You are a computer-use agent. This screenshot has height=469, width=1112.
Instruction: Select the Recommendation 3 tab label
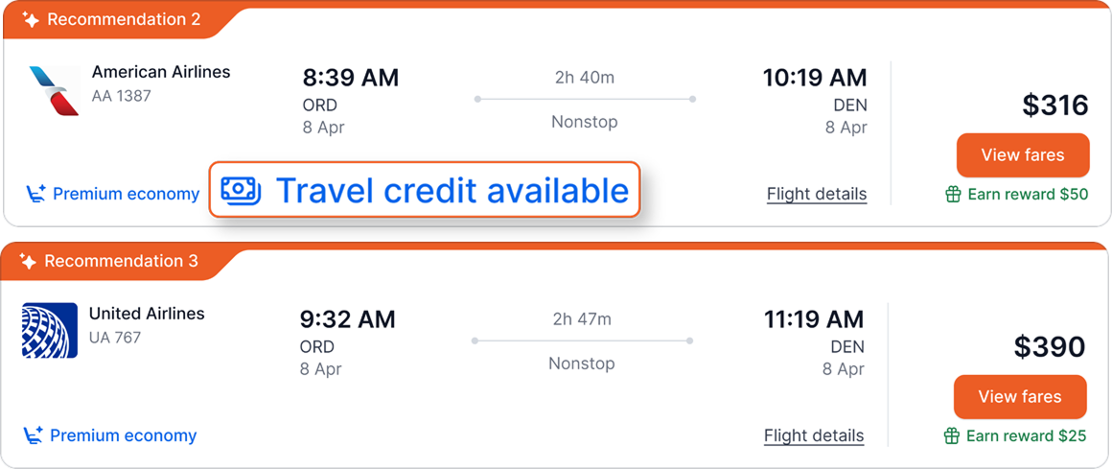(x=121, y=262)
